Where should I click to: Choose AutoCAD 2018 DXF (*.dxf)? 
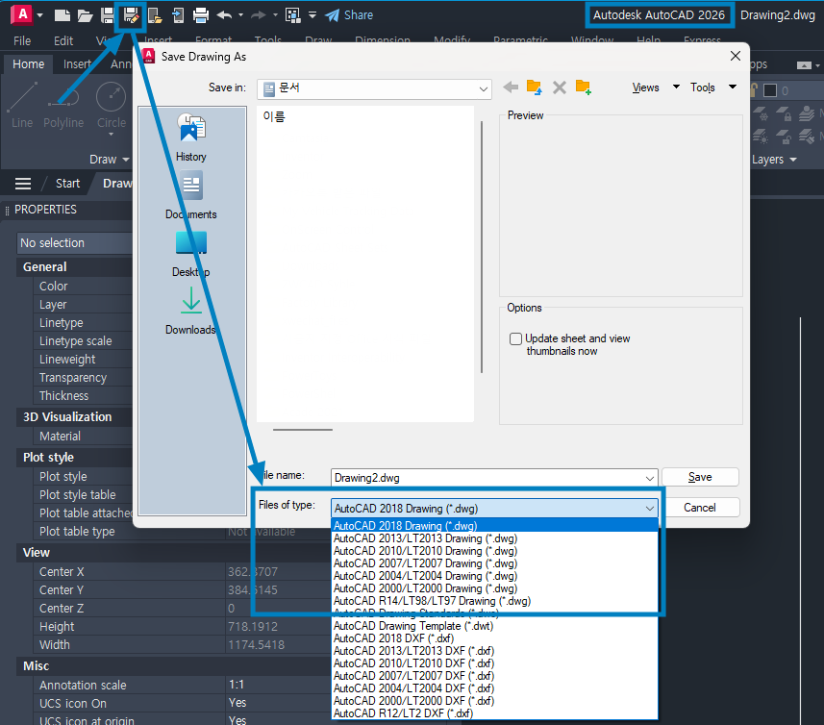[x=494, y=638]
